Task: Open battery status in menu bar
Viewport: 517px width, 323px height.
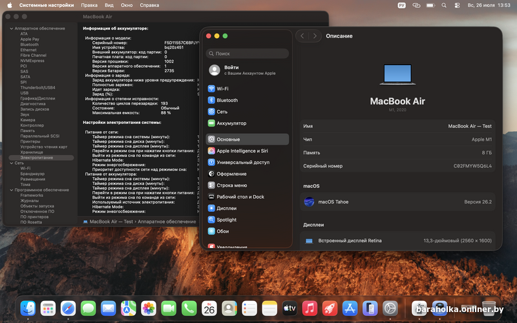Action: click(x=430, y=5)
